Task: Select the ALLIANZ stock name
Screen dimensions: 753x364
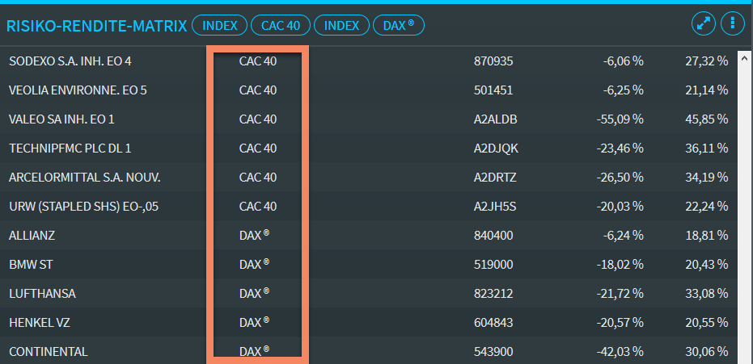Action: [32, 236]
